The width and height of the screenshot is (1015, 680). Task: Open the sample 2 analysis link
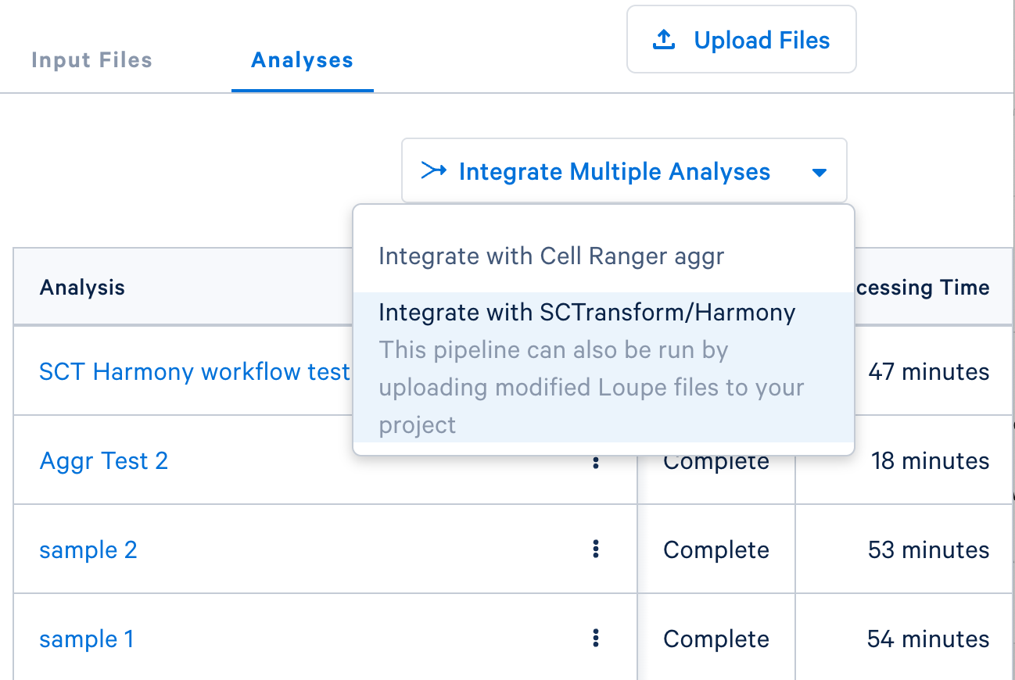88,549
